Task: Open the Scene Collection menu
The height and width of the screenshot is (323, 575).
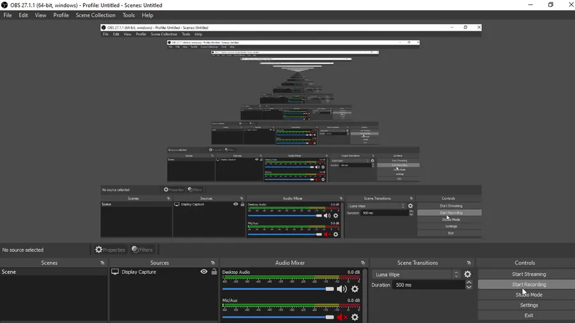Action: tap(95, 15)
